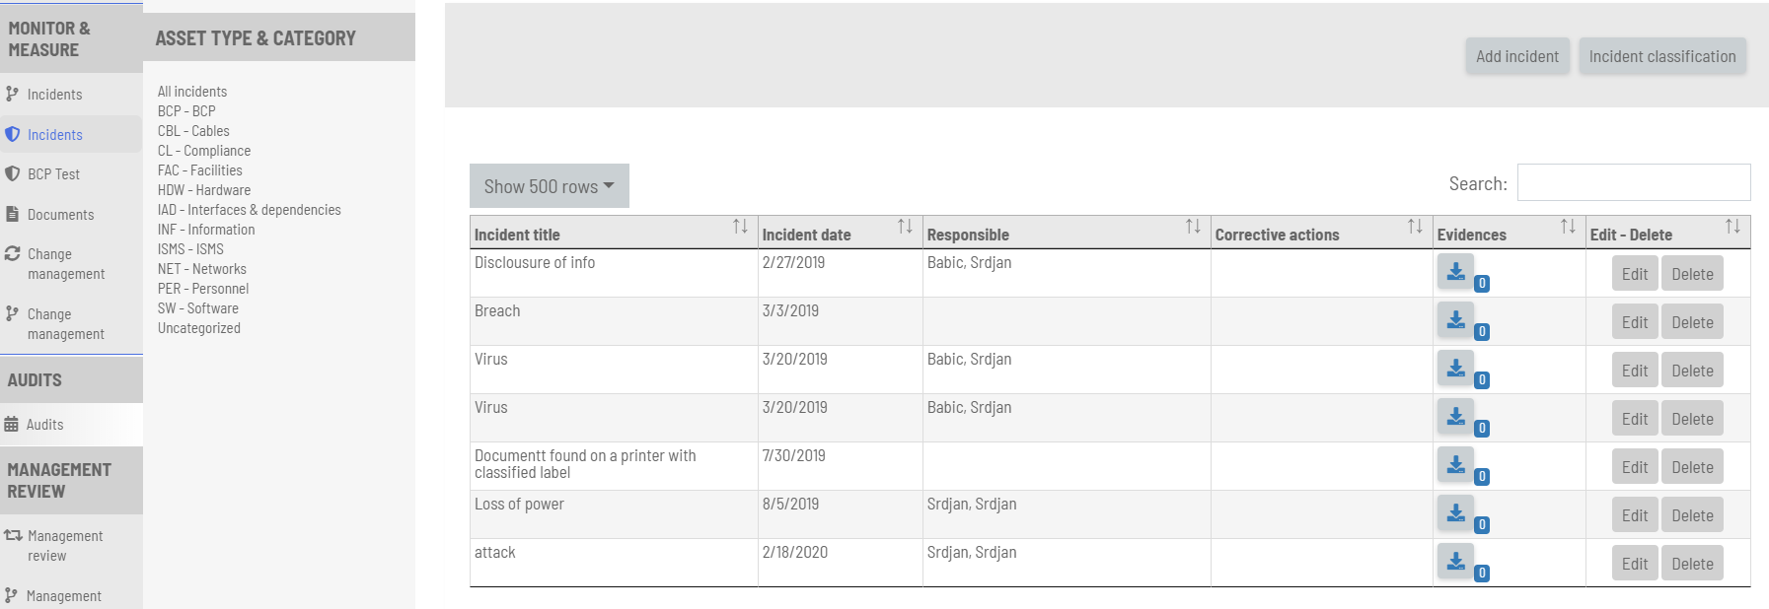Open Incident classification
This screenshot has width=1769, height=609.
coord(1661,55)
